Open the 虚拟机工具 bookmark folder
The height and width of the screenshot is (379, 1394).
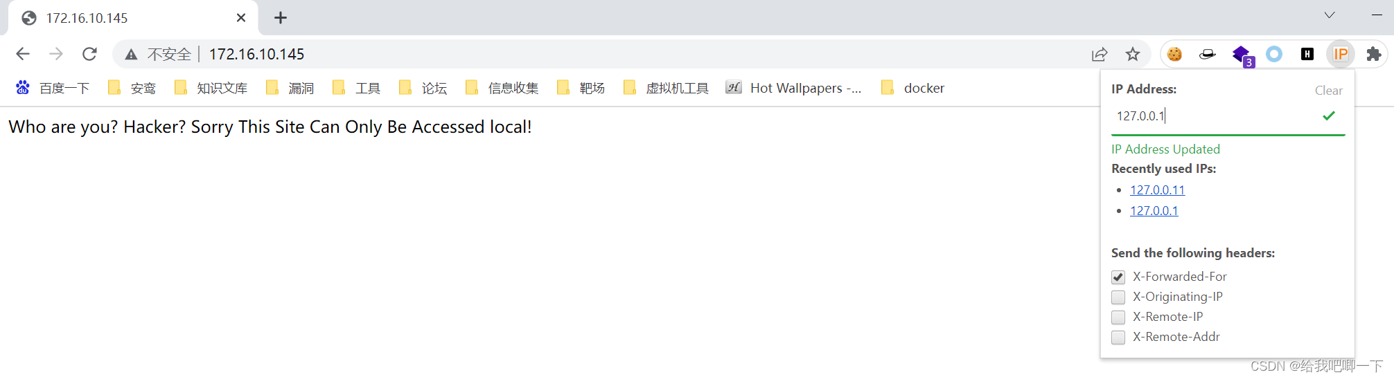[x=666, y=88]
